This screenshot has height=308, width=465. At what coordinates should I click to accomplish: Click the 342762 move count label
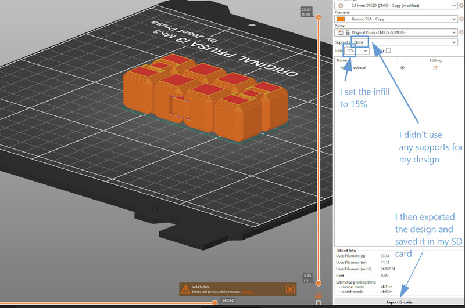[x=228, y=300]
